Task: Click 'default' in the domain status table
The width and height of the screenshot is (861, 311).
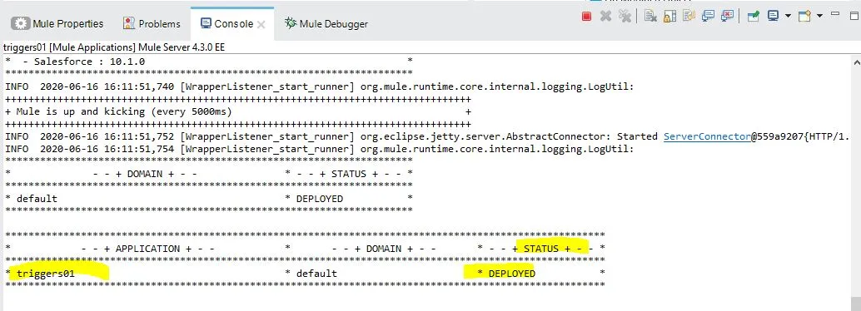Action: [37, 199]
